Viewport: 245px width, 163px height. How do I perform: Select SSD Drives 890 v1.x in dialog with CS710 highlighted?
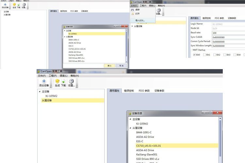(148, 159)
